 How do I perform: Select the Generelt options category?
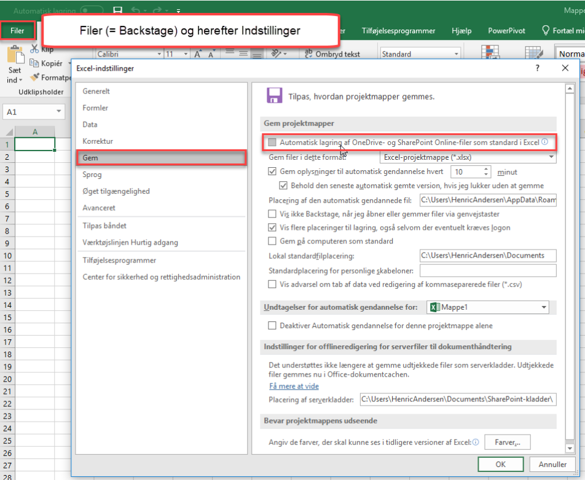pos(161,91)
